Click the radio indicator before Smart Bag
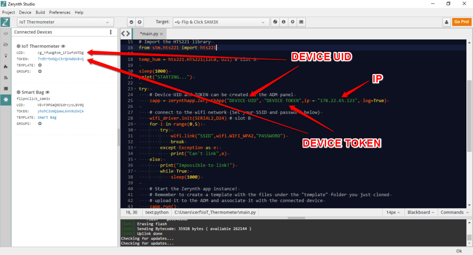Screen dimensions: 473x255 (18, 92)
